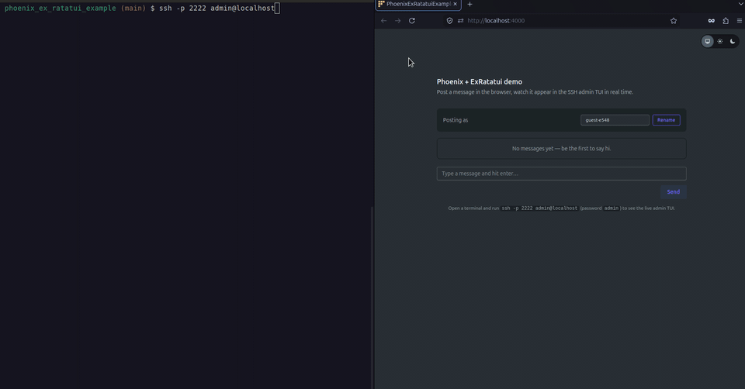Open a new browser tab
Screen dimensions: 745x389
[x=470, y=5]
